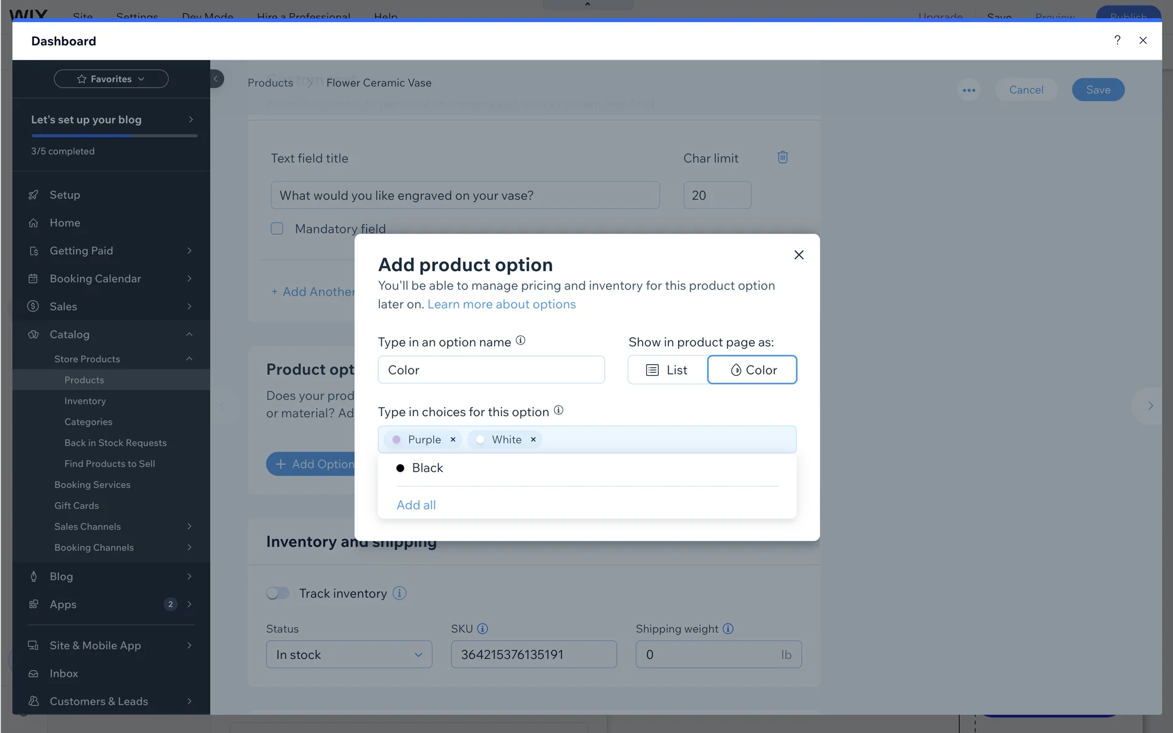
Task: Choose the Black color suggestion
Action: point(427,468)
